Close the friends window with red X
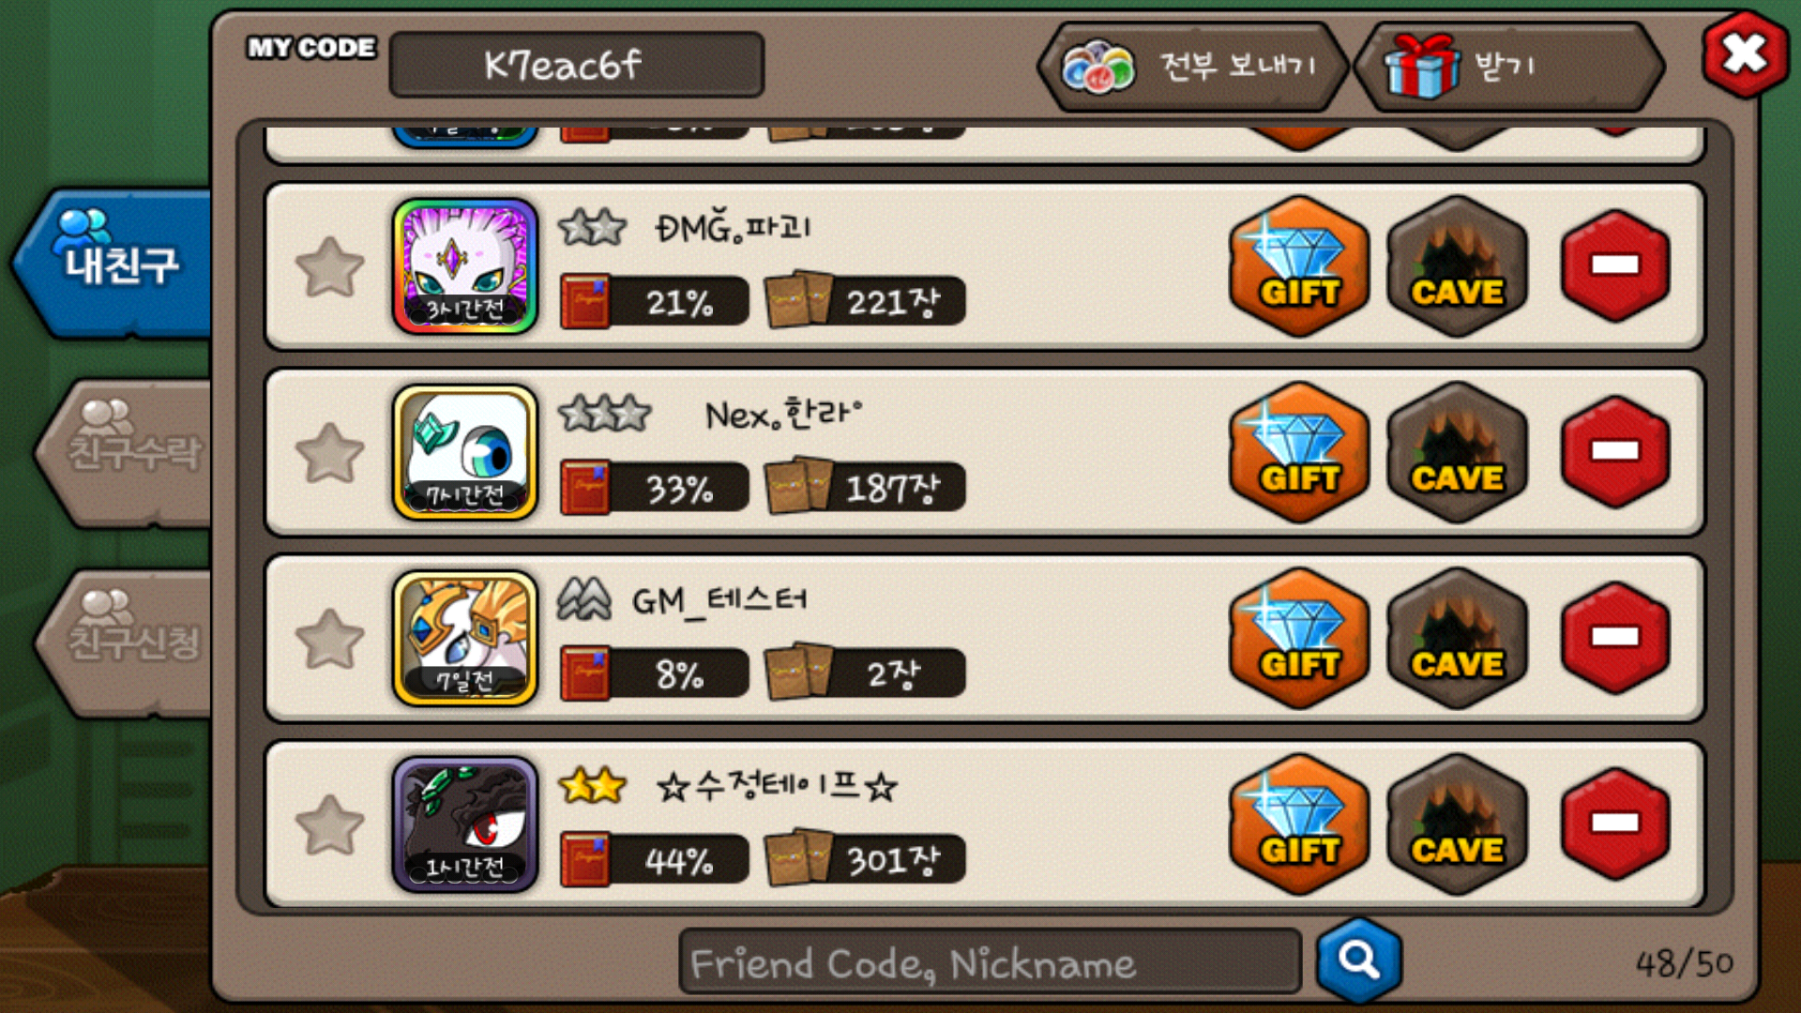1801x1013 pixels. (x=1745, y=53)
